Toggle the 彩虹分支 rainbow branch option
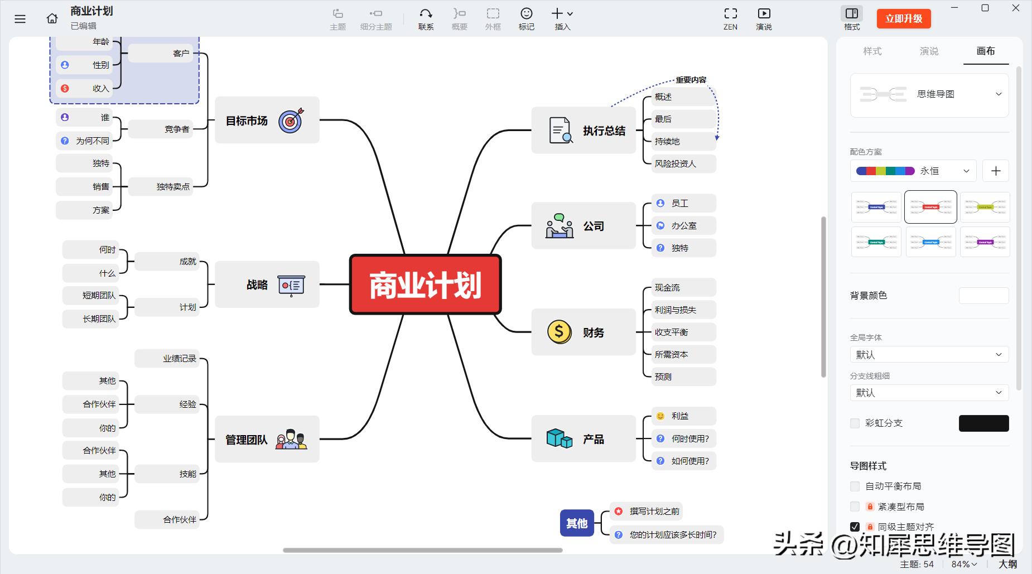 (855, 423)
